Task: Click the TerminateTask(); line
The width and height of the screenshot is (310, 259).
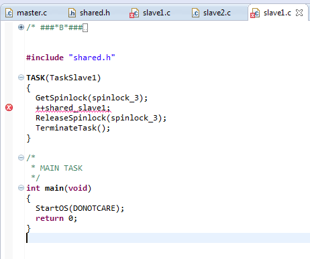Action: pos(73,128)
